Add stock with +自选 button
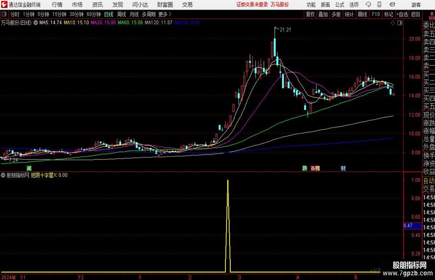The height and width of the screenshot is (280, 435). coord(402,14)
